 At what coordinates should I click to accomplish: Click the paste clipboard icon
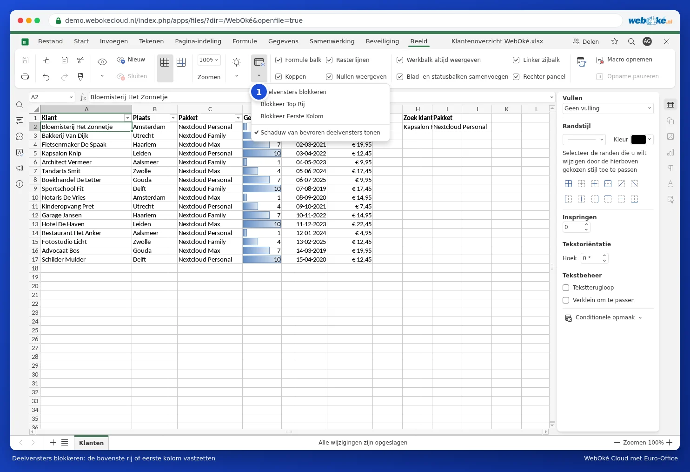coord(65,60)
